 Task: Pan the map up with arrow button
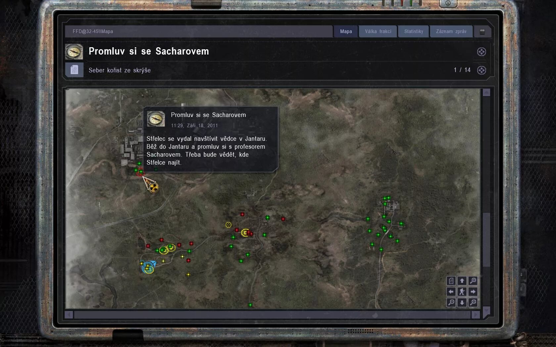click(462, 281)
